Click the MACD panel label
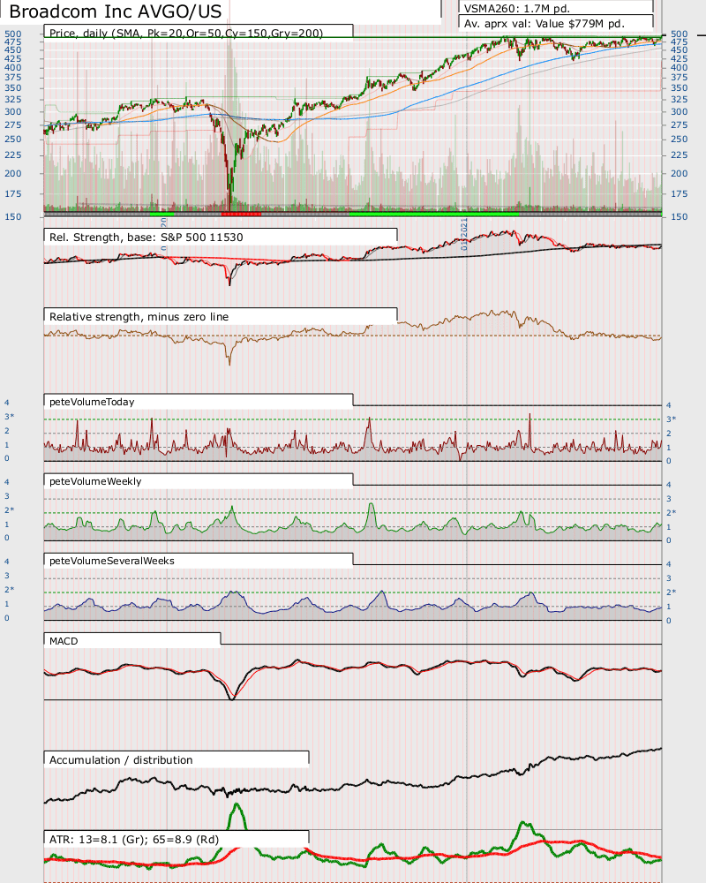Image resolution: width=706 pixels, height=883 pixels. 64,641
